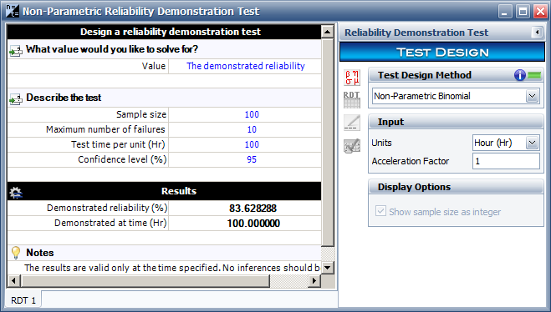Screen dimensions: 551x312
Task: Click the Test Design header bar
Action: (x=442, y=53)
